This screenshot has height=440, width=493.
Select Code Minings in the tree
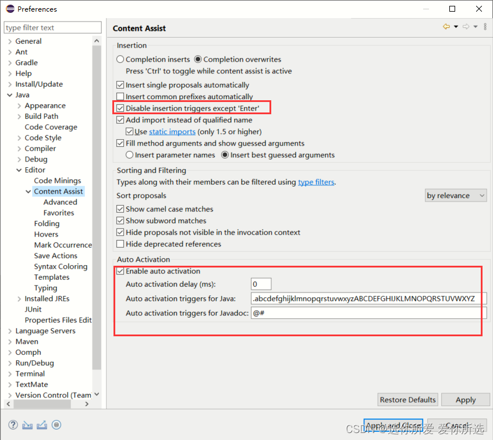(x=58, y=181)
